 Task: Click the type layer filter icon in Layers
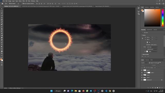pos(154,63)
